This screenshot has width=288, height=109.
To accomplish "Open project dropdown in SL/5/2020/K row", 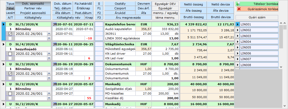I will (x=49, y=34).
